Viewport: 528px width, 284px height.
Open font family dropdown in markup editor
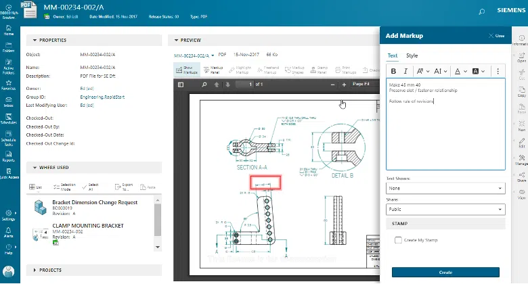click(x=423, y=71)
